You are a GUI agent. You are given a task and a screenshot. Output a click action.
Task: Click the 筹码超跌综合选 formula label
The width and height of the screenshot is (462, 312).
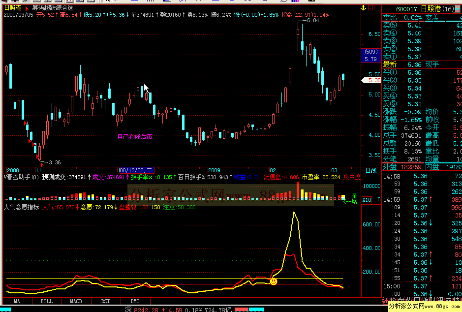(53, 8)
